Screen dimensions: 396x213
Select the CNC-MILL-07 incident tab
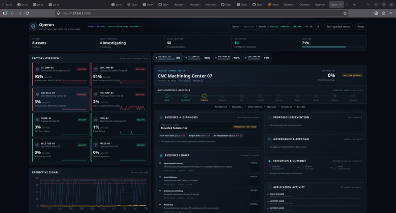pos(168,58)
